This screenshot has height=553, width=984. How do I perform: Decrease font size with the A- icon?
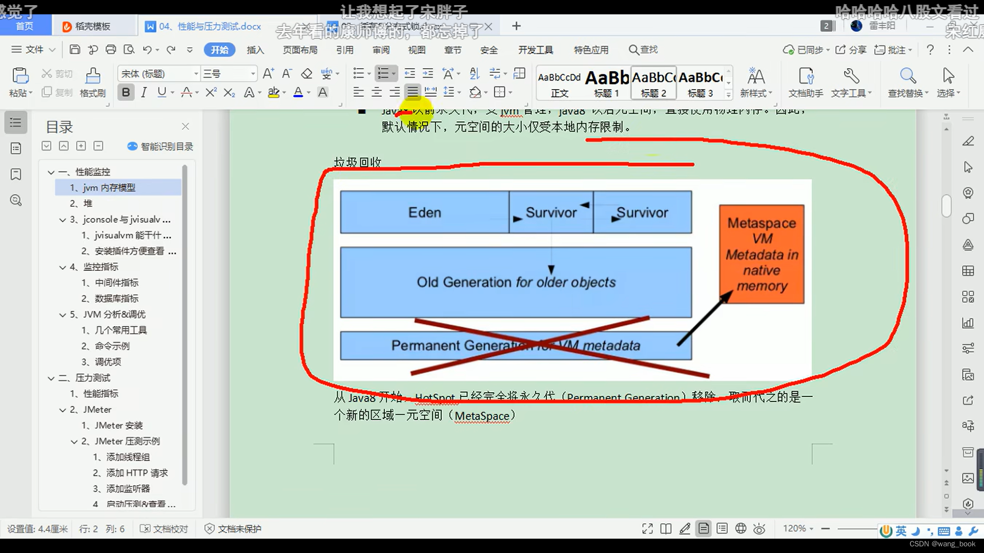pos(287,74)
